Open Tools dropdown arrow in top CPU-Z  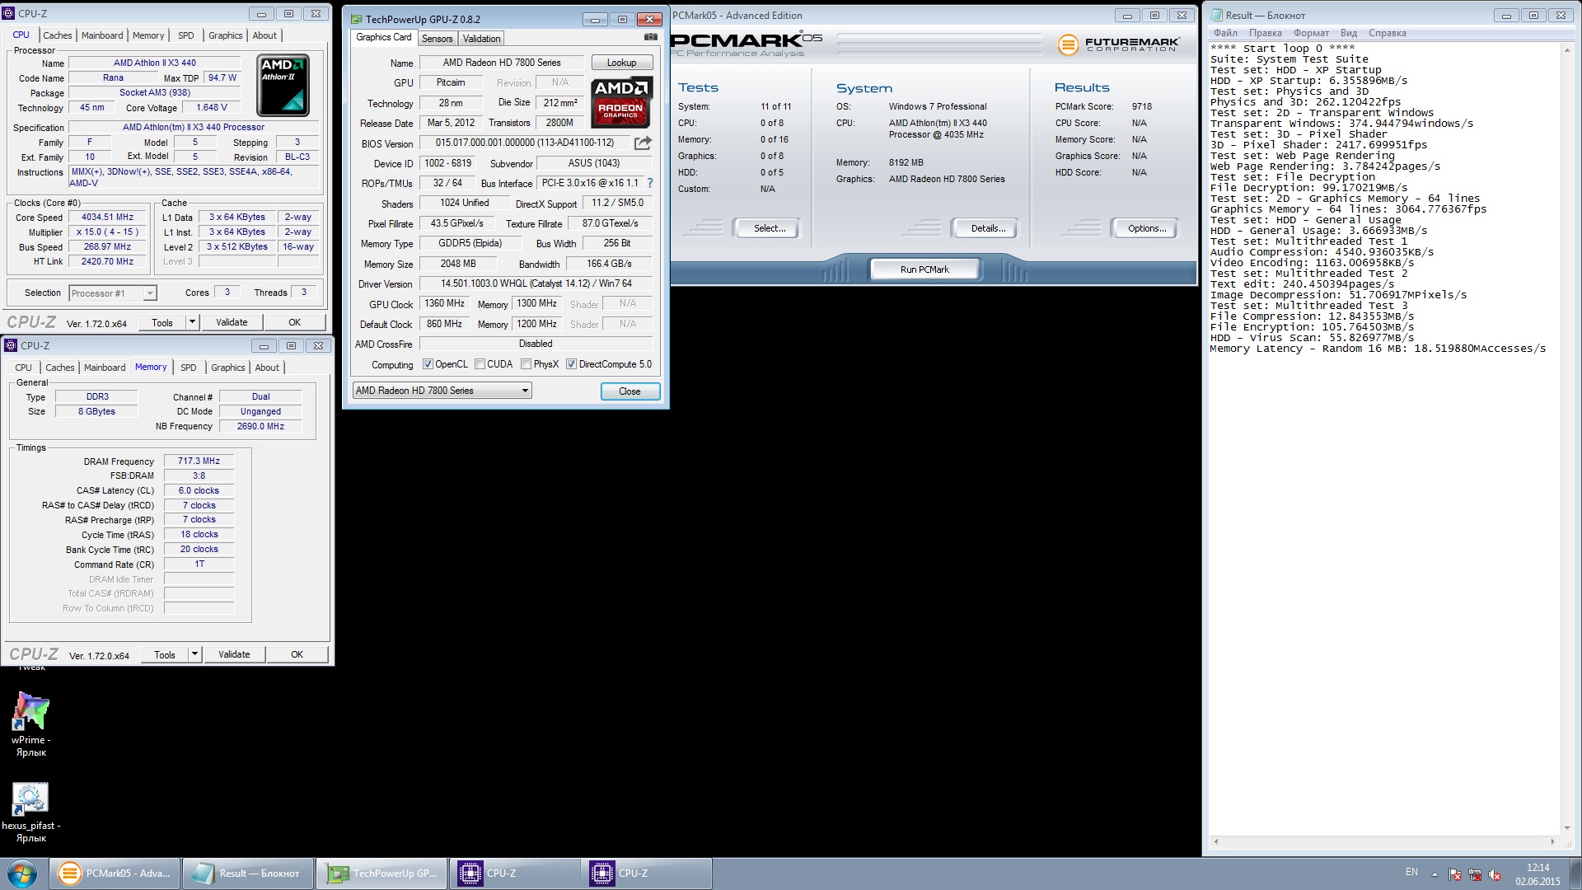[193, 322]
